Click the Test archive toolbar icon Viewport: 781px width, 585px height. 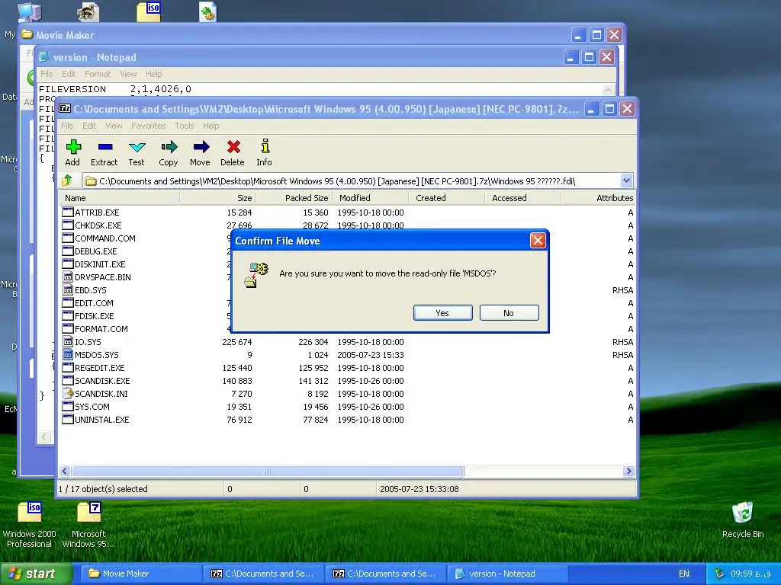point(137,147)
